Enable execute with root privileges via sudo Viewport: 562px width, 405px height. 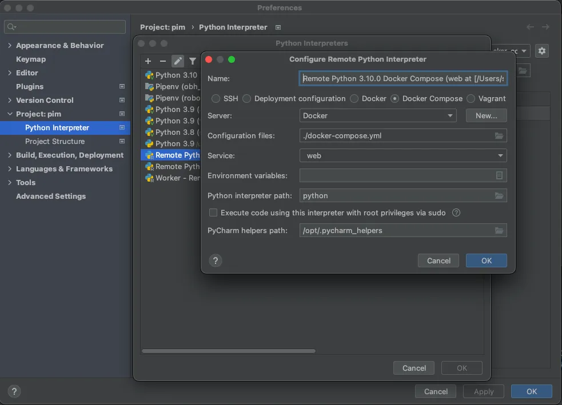213,212
